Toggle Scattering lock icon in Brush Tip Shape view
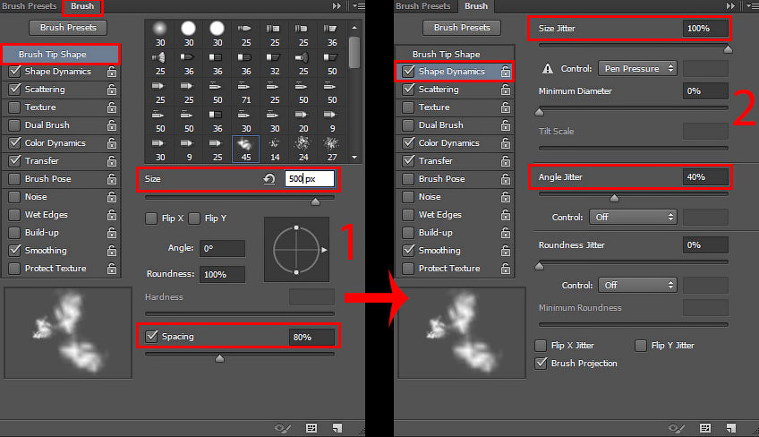 pyautogui.click(x=112, y=90)
